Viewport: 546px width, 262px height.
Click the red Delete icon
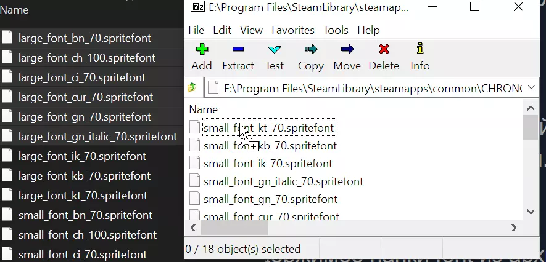[384, 50]
